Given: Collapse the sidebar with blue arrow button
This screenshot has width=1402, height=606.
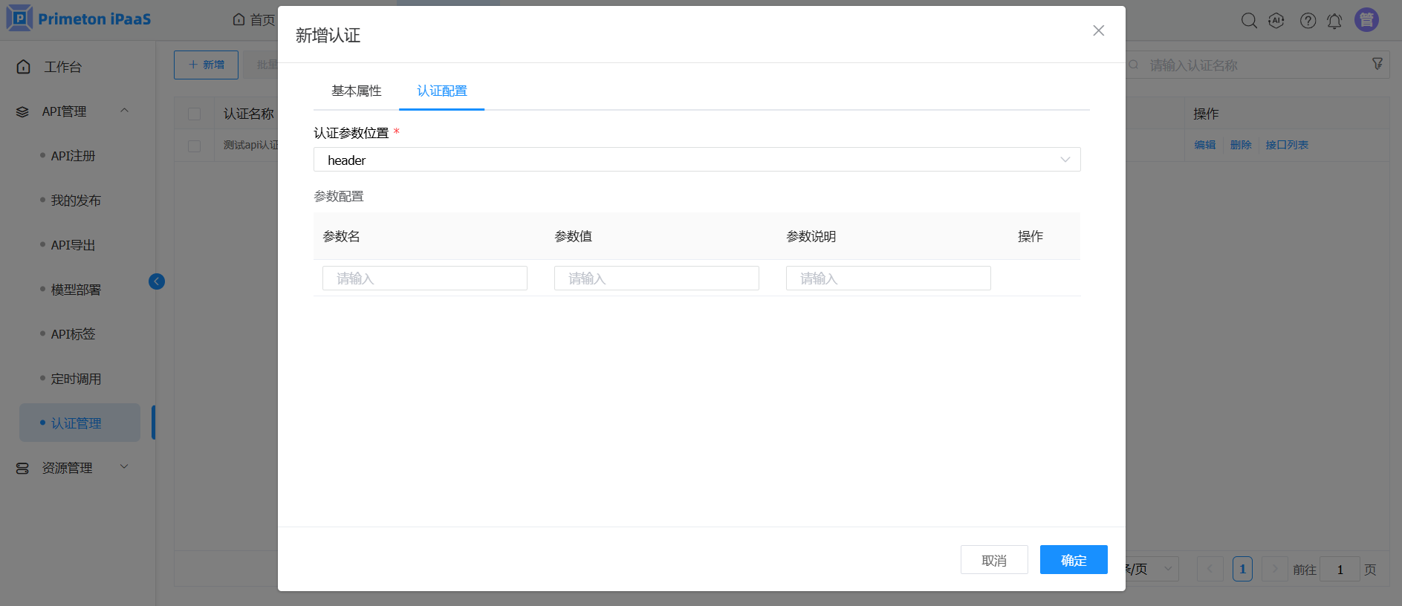Looking at the screenshot, I should click(157, 281).
